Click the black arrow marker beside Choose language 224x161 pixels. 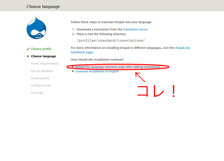28,56
